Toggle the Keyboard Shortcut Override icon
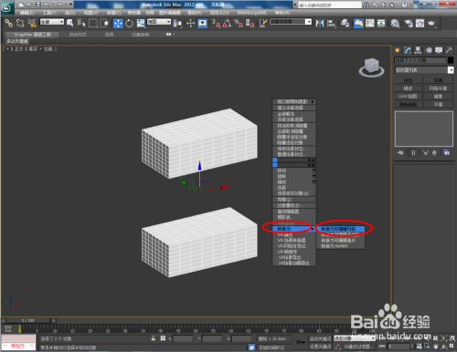Viewport: 457px width, 352px height. tap(203, 23)
